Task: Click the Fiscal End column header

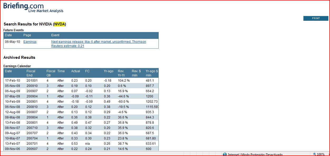Action: [x=31, y=73]
